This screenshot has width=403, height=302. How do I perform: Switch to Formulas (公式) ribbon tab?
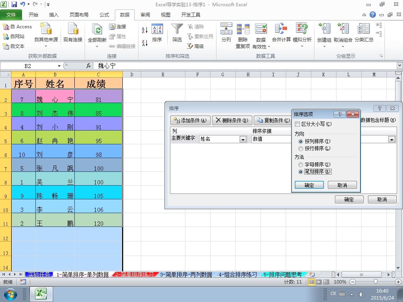pos(104,15)
